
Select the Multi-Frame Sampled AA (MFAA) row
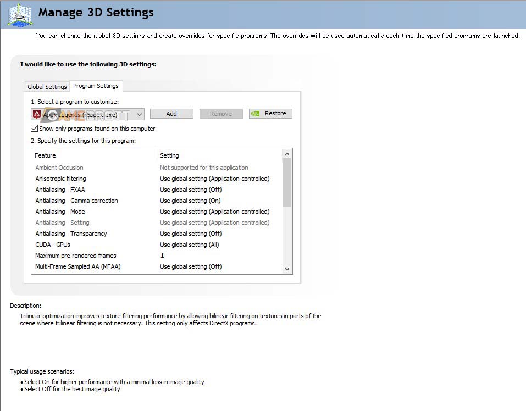(x=77, y=266)
